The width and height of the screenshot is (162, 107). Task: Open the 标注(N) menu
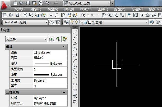137,9
